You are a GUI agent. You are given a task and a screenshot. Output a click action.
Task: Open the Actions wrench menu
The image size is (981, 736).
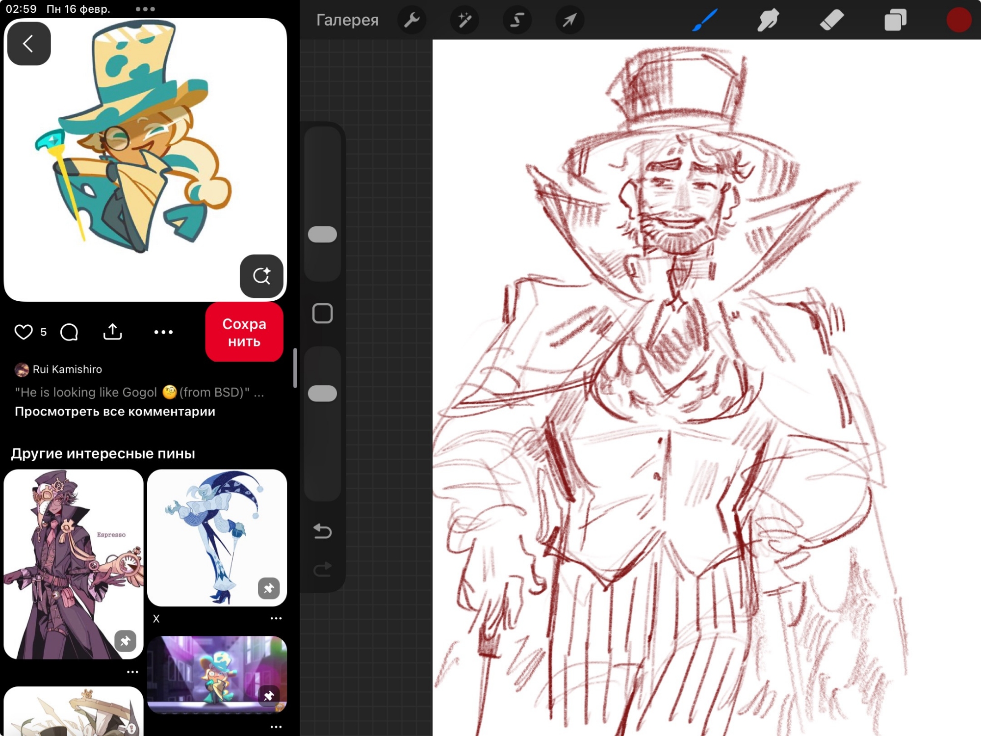point(412,20)
